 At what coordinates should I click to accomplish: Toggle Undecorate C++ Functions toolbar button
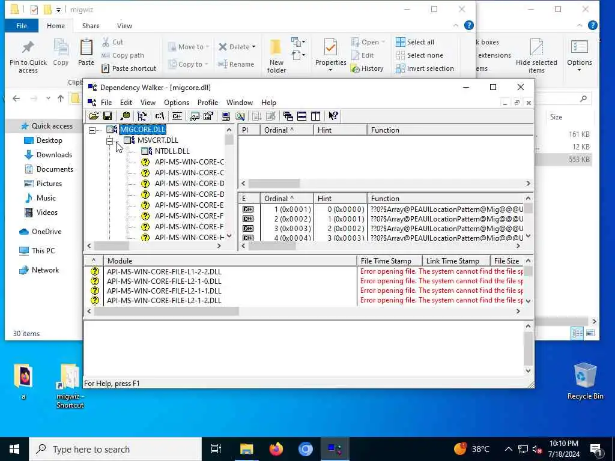click(x=177, y=116)
